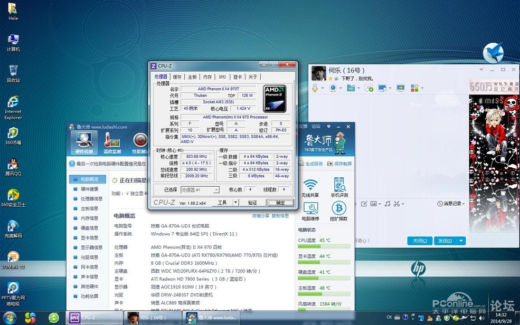The image size is (520, 325).
Task: Click the send file folder icon in QQ chat
Action: [x=351, y=88]
